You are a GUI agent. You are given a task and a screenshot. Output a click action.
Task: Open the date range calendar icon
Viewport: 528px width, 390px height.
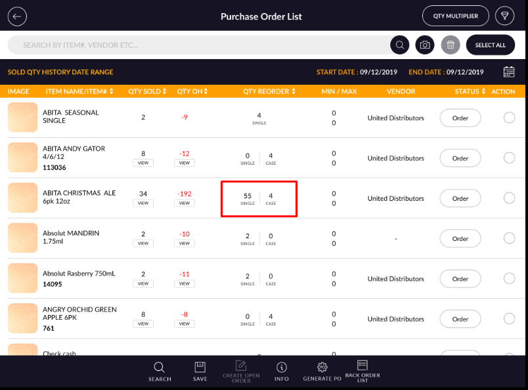point(509,72)
